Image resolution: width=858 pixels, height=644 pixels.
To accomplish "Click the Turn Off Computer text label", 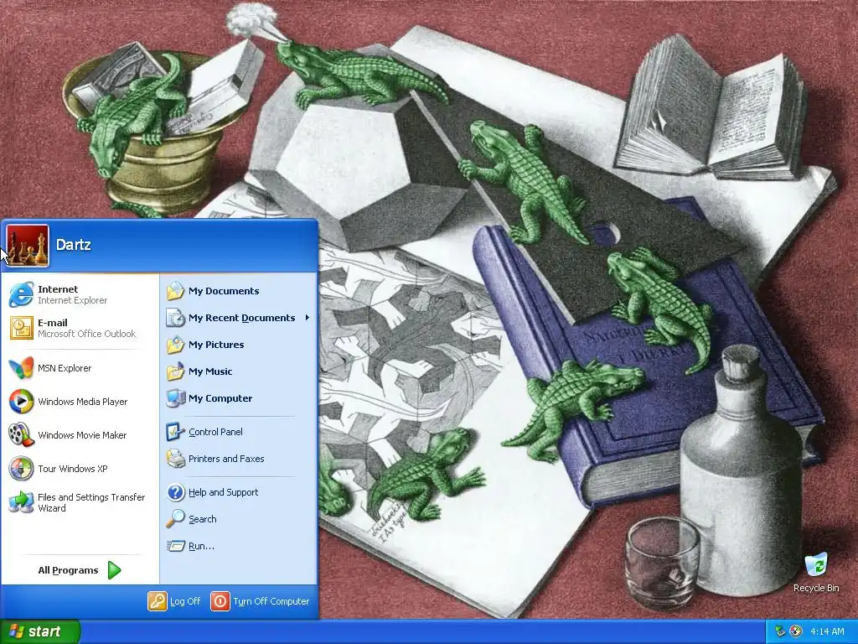I will click(x=271, y=601).
